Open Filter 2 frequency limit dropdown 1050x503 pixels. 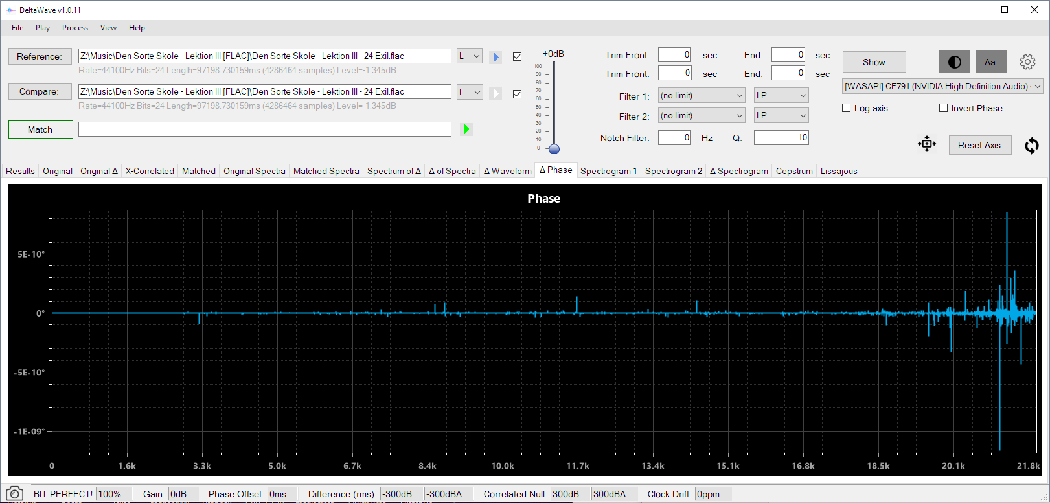click(x=702, y=116)
